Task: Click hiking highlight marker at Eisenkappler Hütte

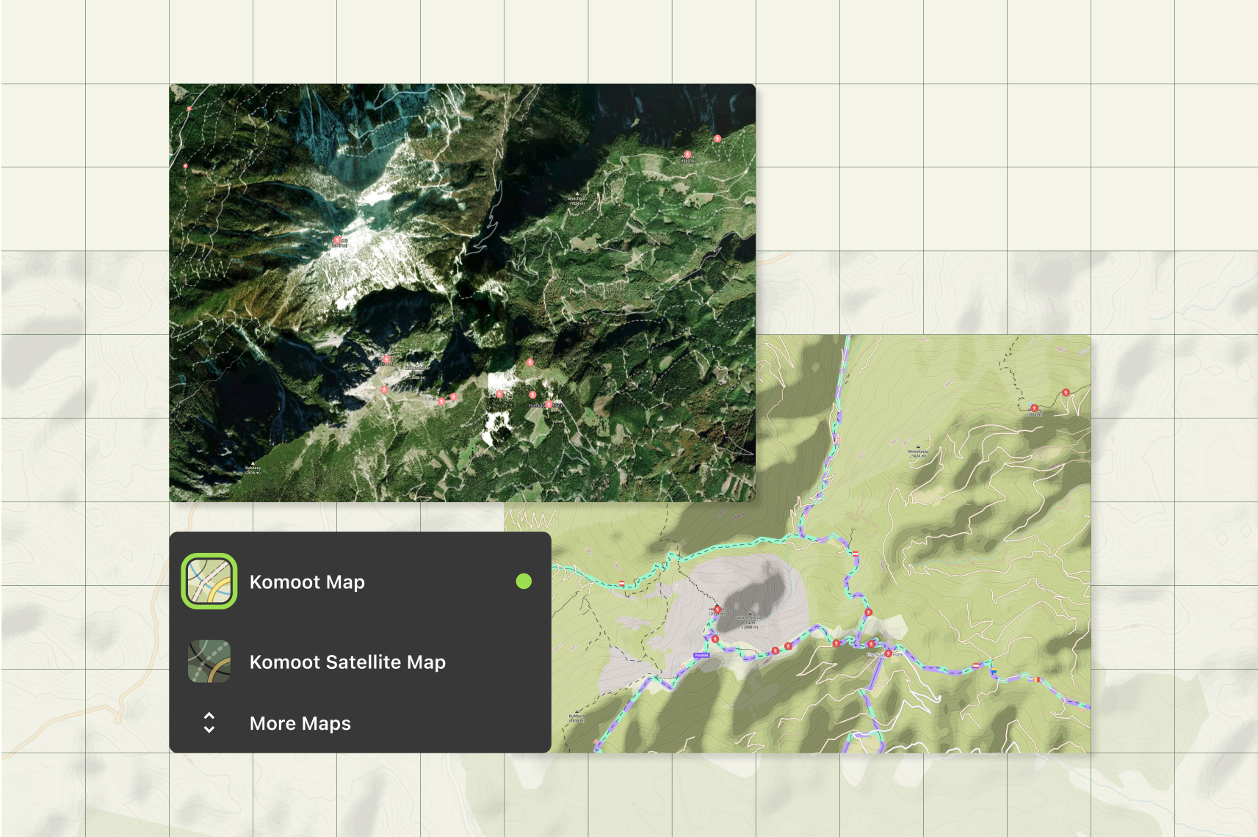Action: tap(888, 653)
